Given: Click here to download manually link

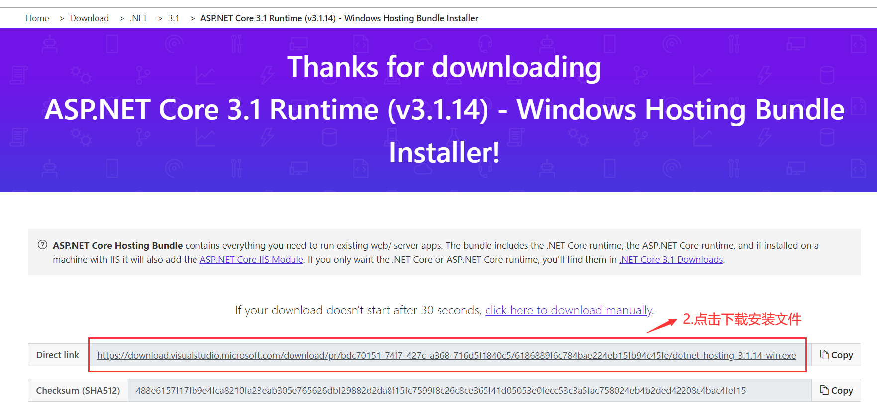Looking at the screenshot, I should point(569,310).
